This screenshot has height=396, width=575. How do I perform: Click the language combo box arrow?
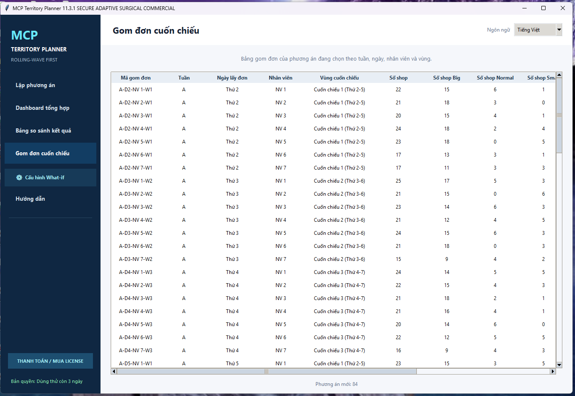point(559,30)
